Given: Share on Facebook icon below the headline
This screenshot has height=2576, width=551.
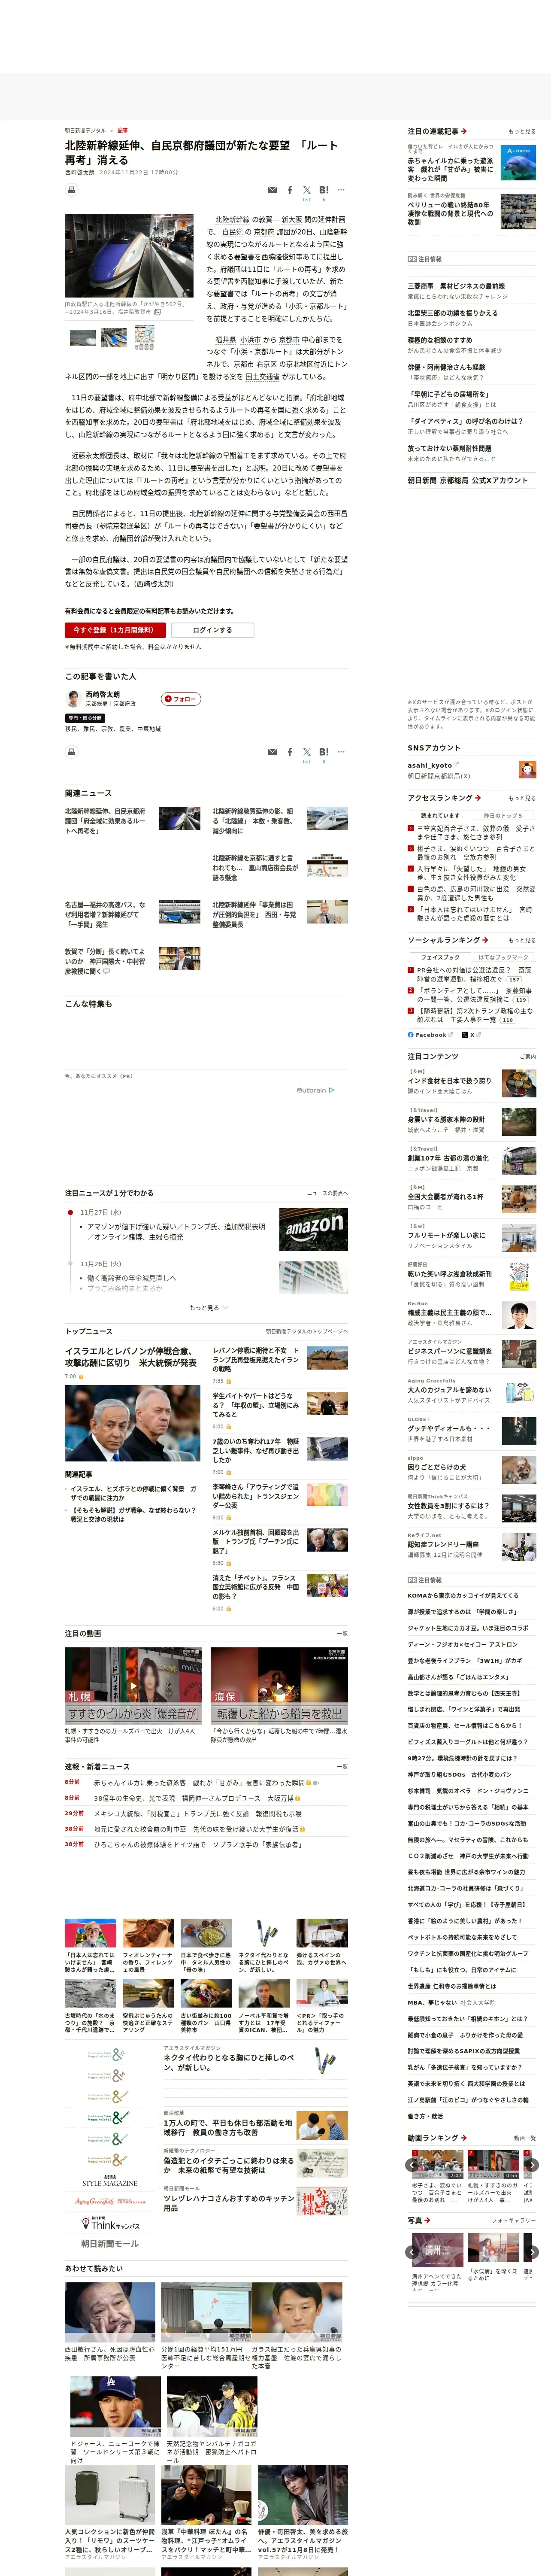Looking at the screenshot, I should coord(290,190).
